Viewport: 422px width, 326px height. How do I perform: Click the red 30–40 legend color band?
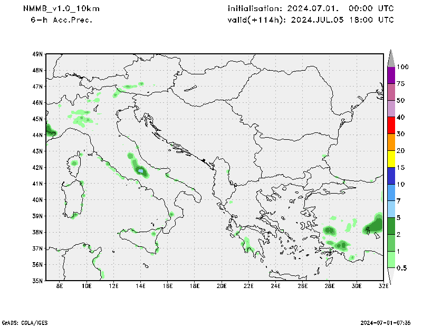click(391, 126)
